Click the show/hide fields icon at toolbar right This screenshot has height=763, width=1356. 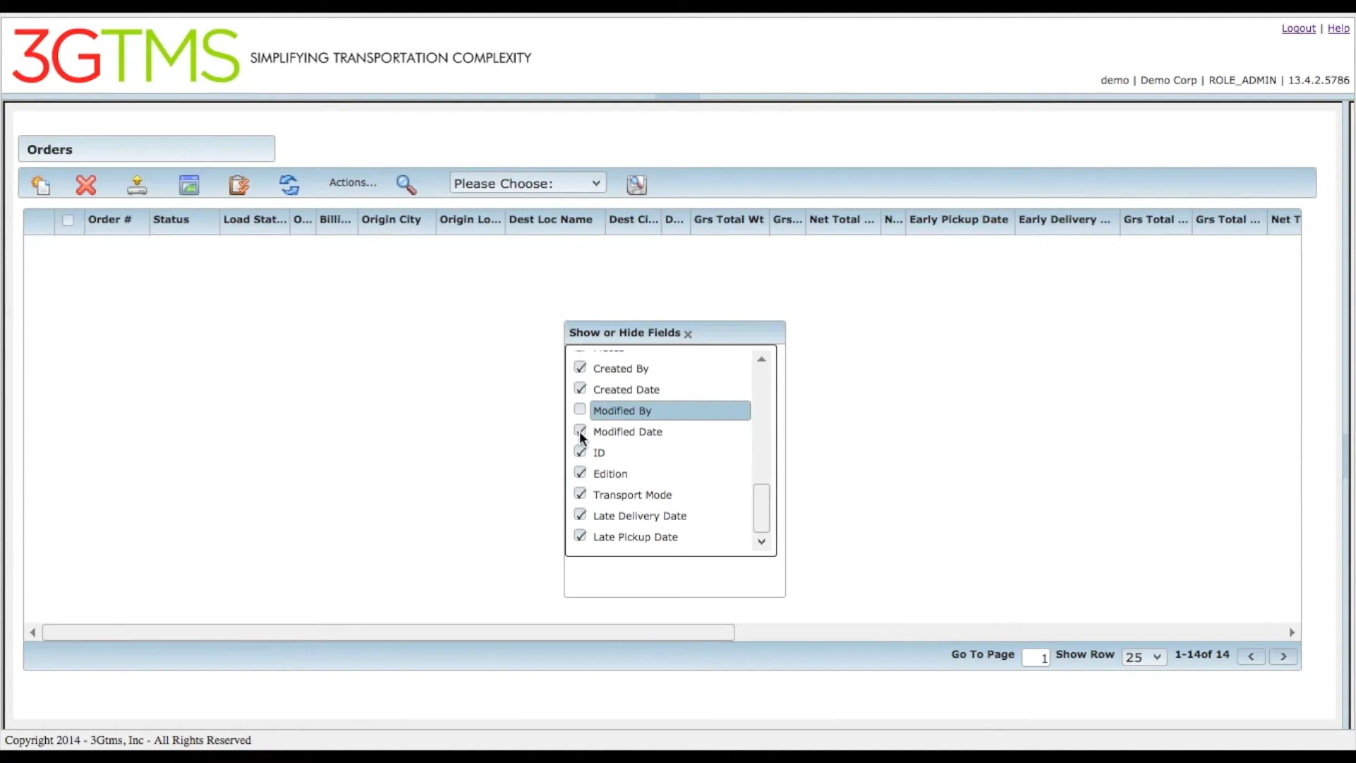[636, 184]
